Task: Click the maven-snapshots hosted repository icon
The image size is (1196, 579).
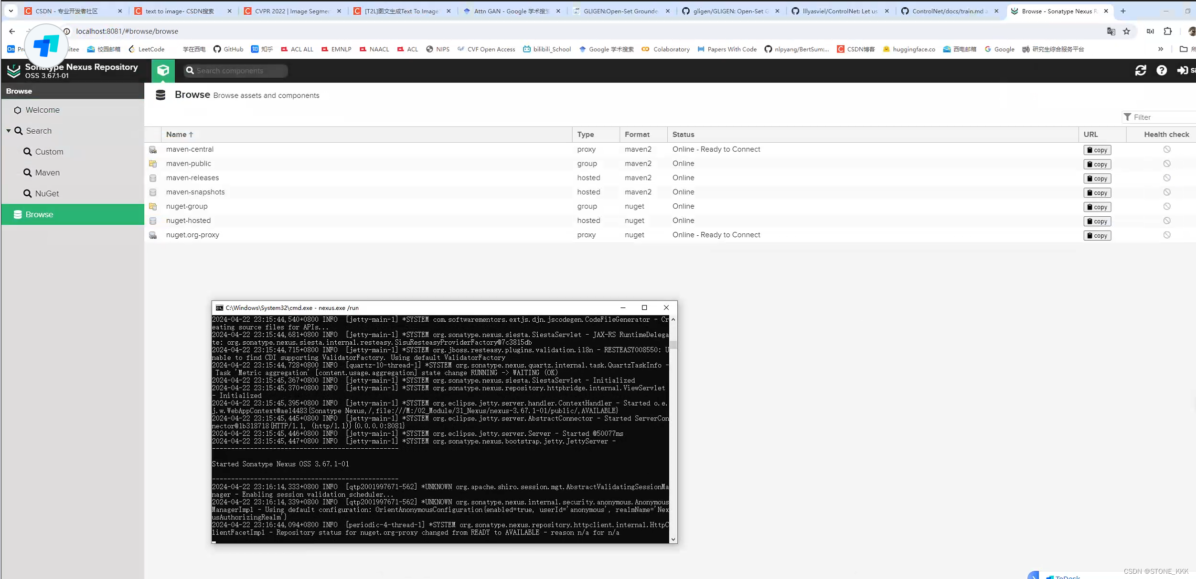Action: pos(153,192)
